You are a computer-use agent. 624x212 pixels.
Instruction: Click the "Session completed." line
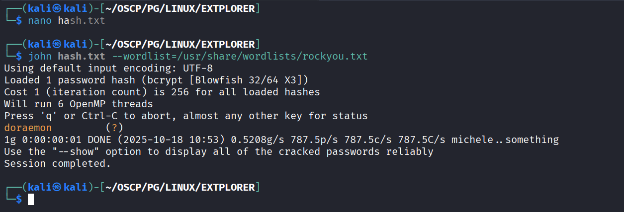pyautogui.click(x=57, y=163)
